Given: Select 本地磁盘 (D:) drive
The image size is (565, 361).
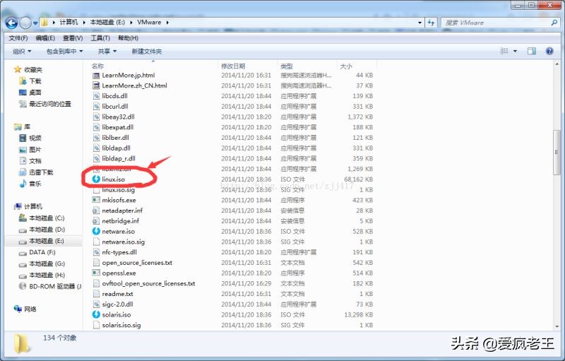Looking at the screenshot, I should (x=42, y=230).
